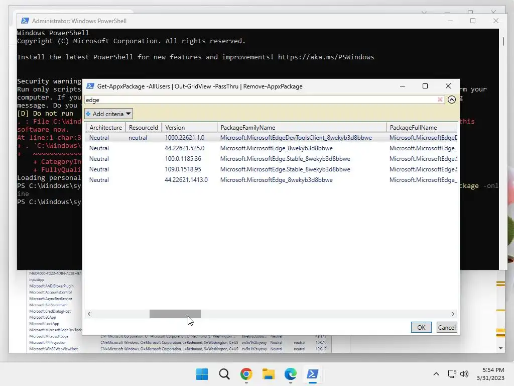
Task: Minimize the Get-AppxPackage grid view window
Action: 403,86
